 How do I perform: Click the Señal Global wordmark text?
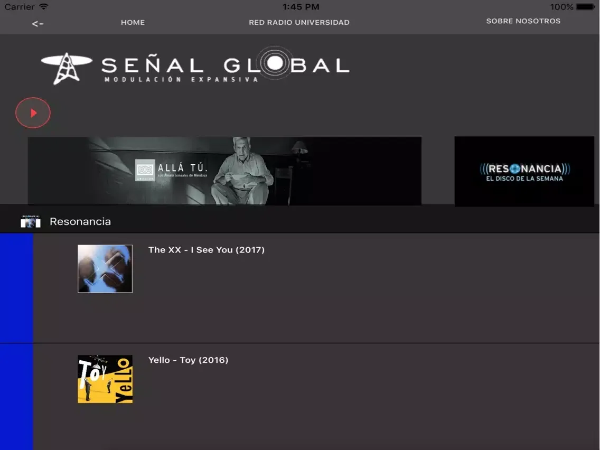226,65
